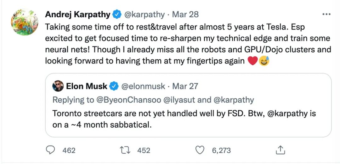Open the @ByeonChansoo mention

[130, 100]
